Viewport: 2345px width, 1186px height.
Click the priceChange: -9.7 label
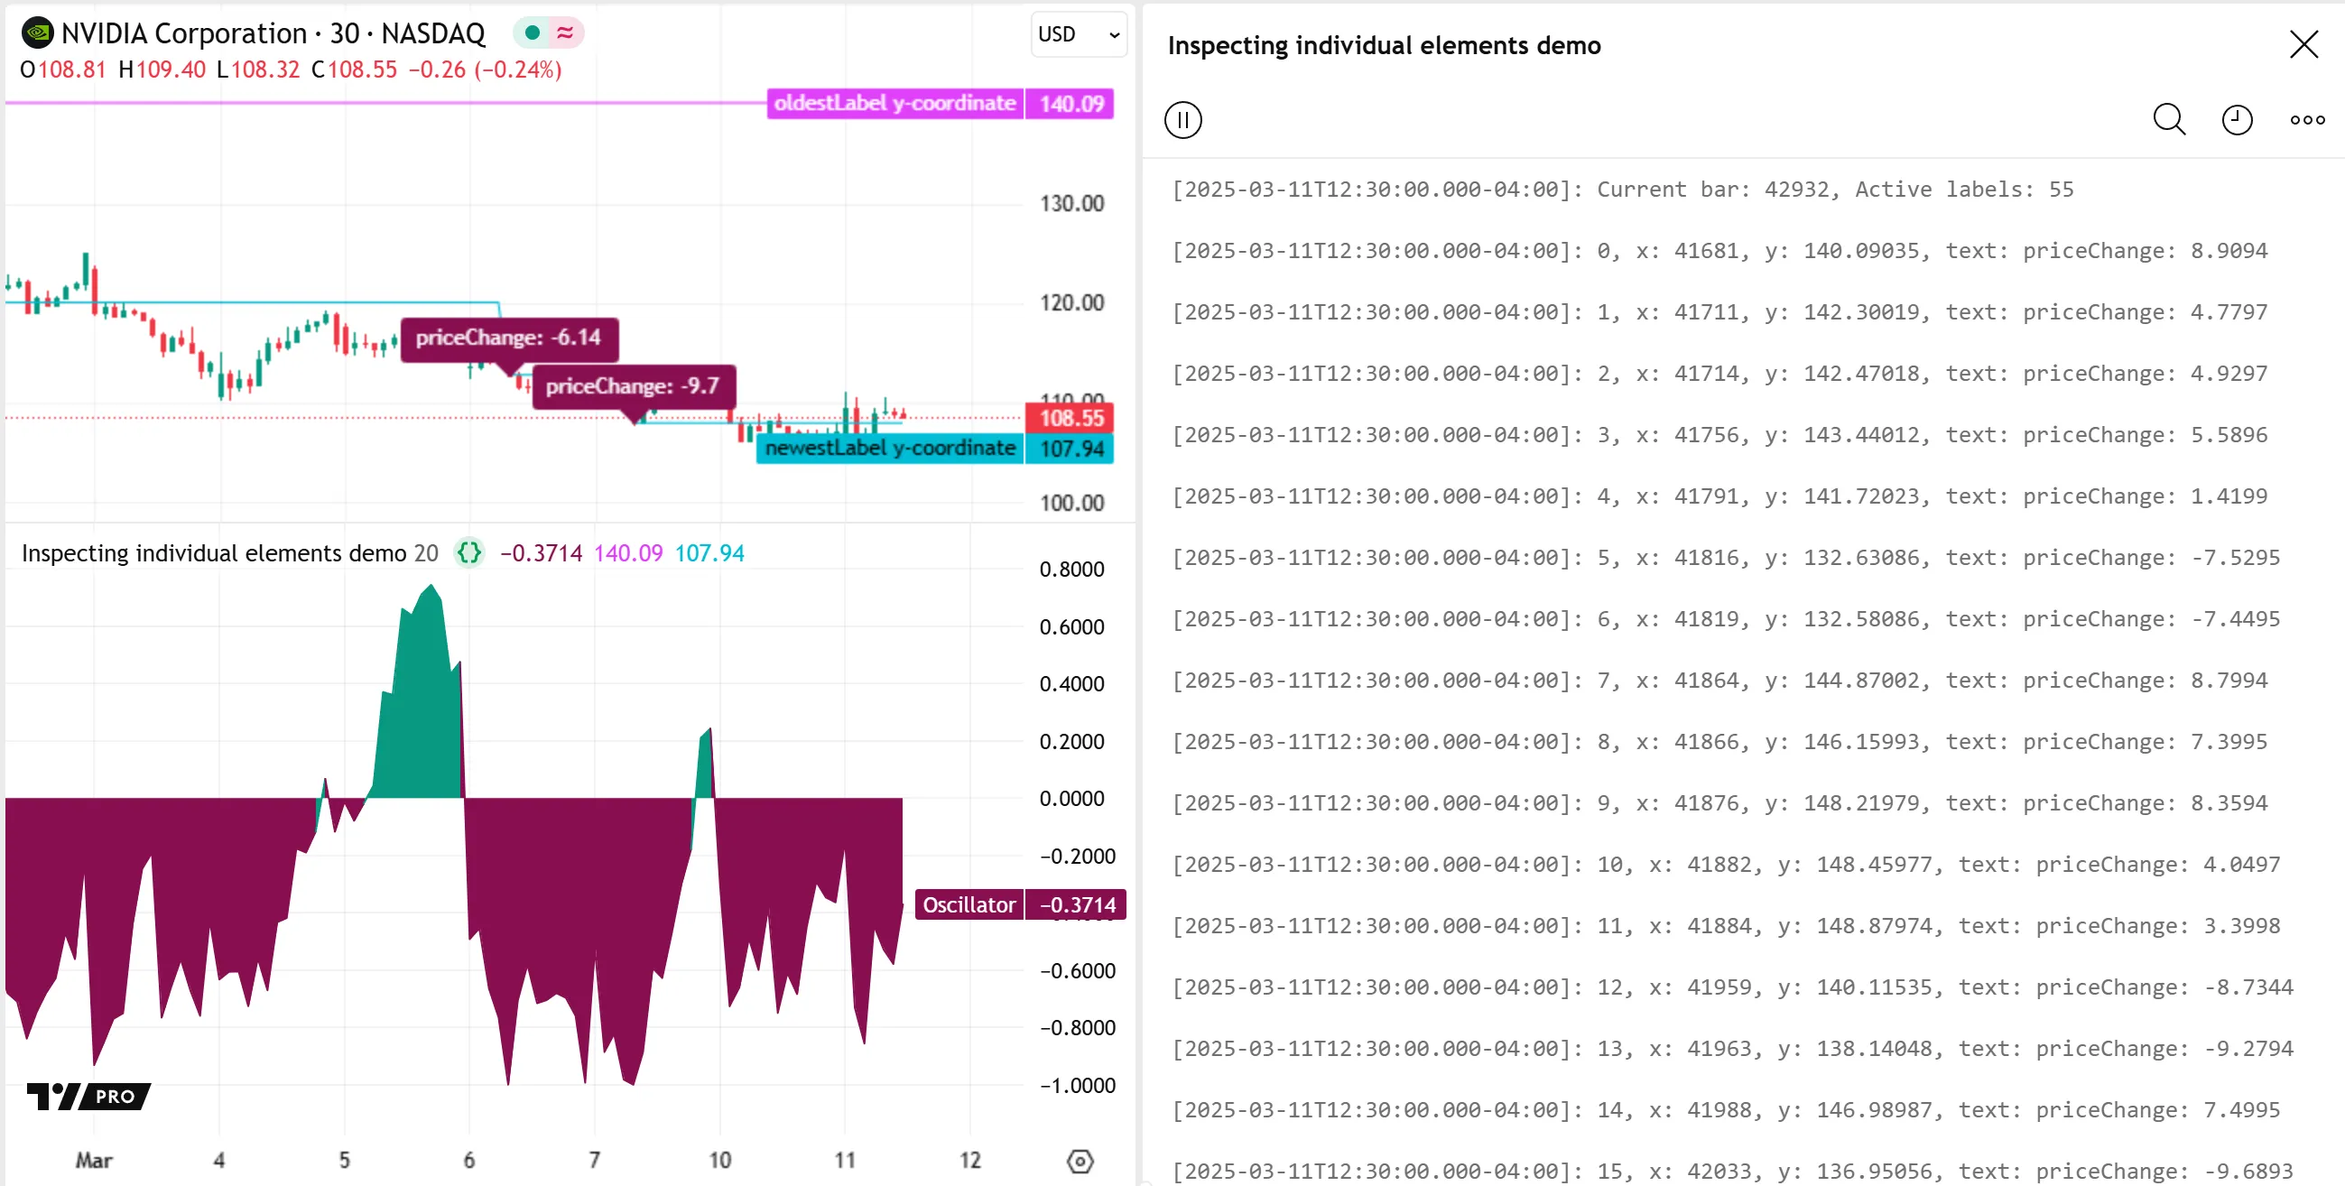click(x=633, y=386)
